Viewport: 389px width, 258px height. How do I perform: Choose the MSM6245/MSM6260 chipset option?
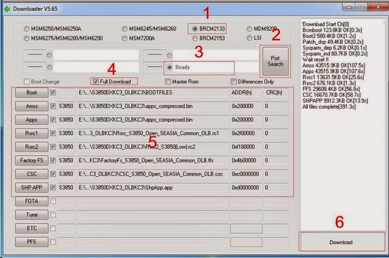[124, 29]
